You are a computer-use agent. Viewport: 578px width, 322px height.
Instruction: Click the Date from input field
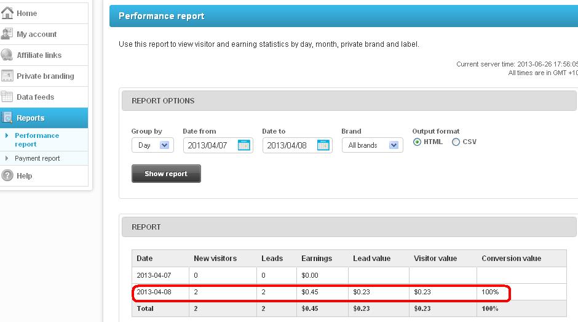pos(218,145)
